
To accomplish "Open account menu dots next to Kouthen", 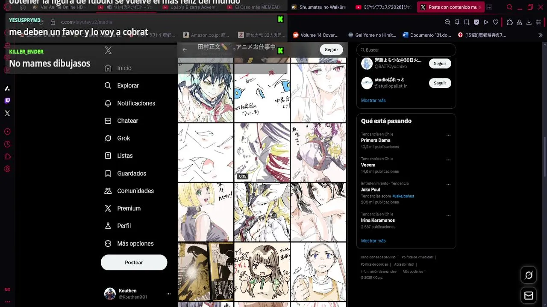I will click(168, 294).
